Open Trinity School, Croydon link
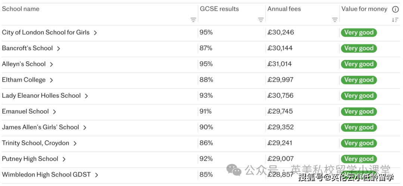This screenshot has height=186, width=403. 35,143
